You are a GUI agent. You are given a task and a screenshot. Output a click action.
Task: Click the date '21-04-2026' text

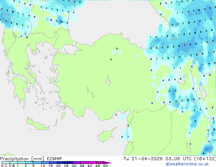[x=147, y=159]
